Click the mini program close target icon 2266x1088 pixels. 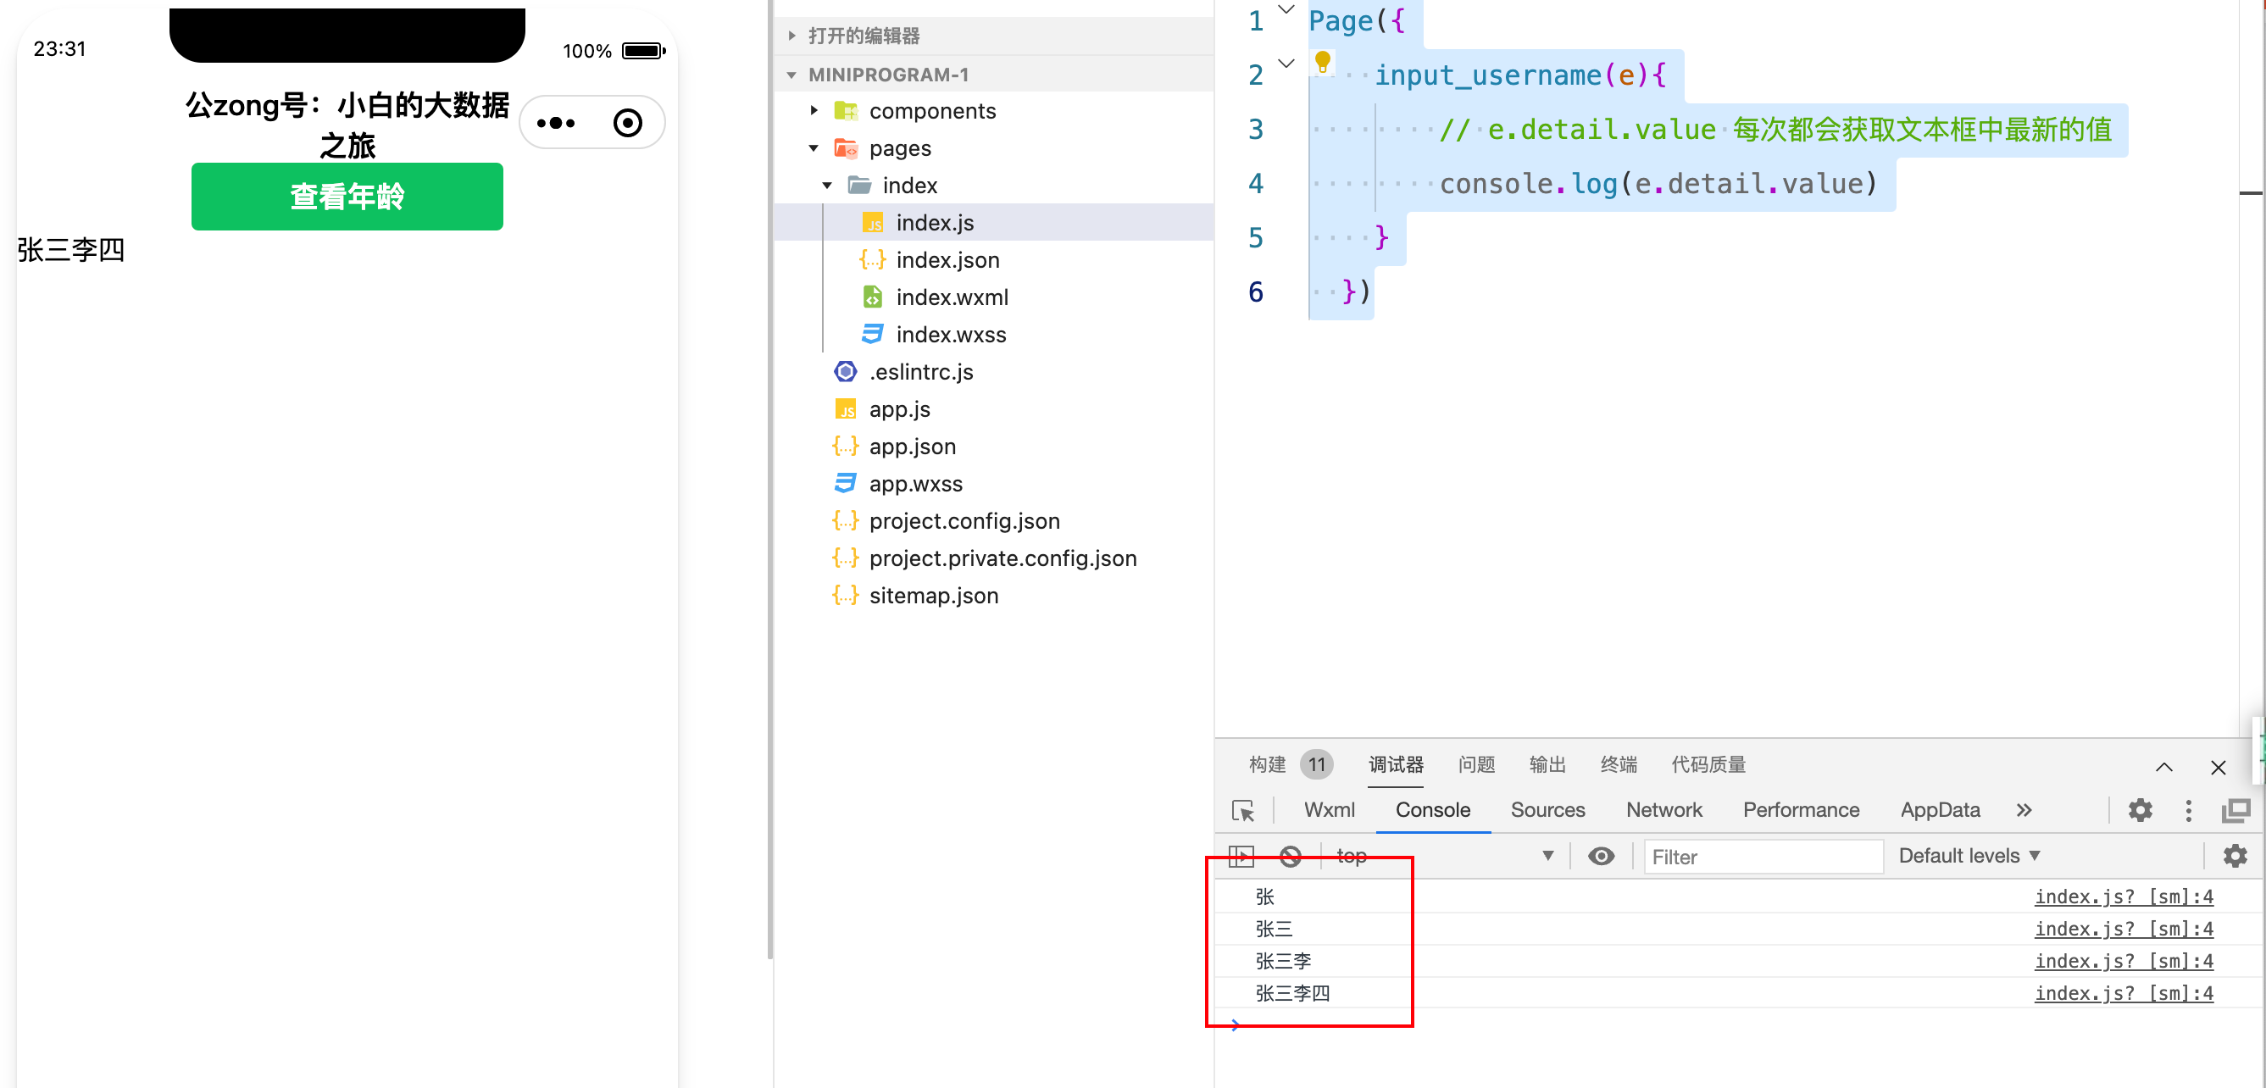(627, 123)
